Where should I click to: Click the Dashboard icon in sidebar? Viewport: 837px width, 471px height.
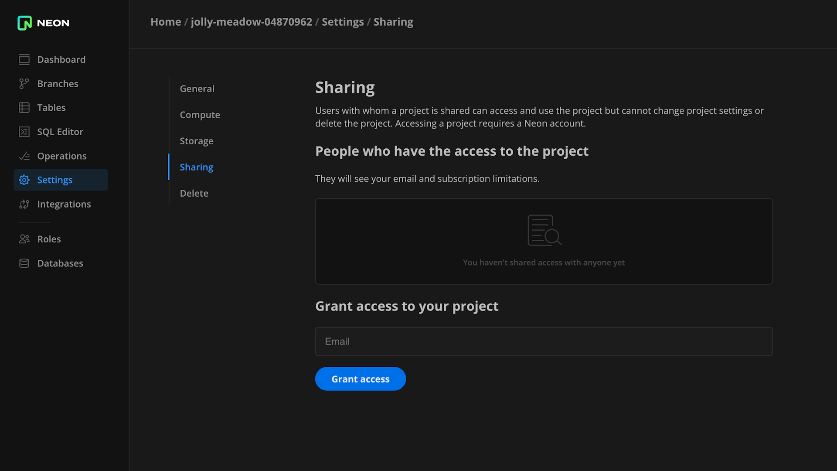point(24,59)
